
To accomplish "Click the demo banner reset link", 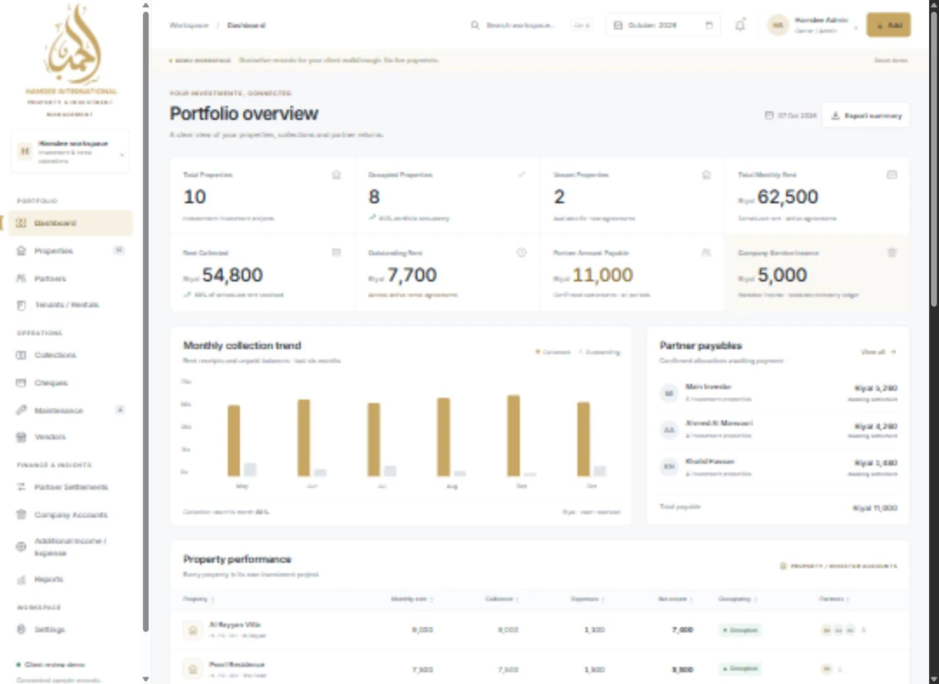I will pyautogui.click(x=891, y=60).
